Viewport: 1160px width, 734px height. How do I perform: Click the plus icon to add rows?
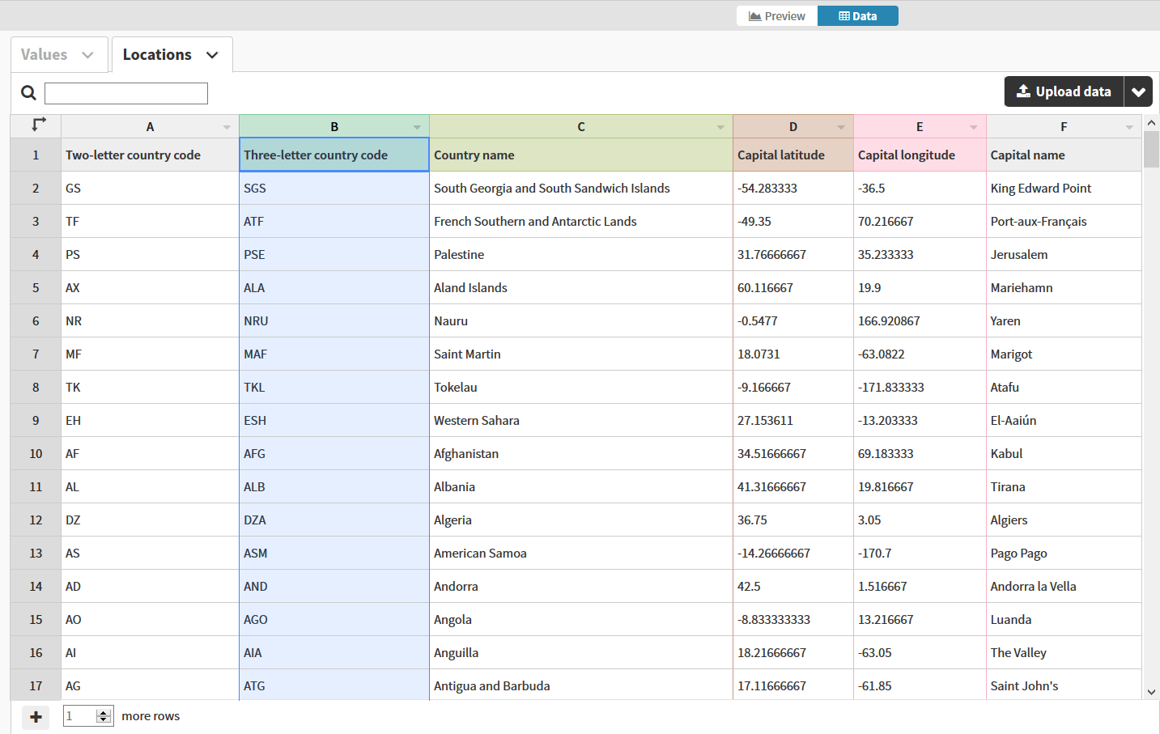pyautogui.click(x=36, y=717)
